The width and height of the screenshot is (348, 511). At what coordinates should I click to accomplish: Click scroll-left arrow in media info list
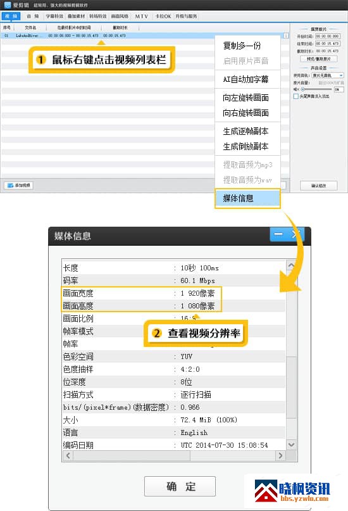pyautogui.click(x=68, y=456)
